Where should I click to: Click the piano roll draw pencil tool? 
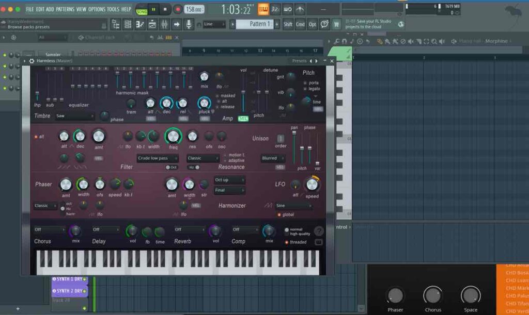(x=380, y=41)
